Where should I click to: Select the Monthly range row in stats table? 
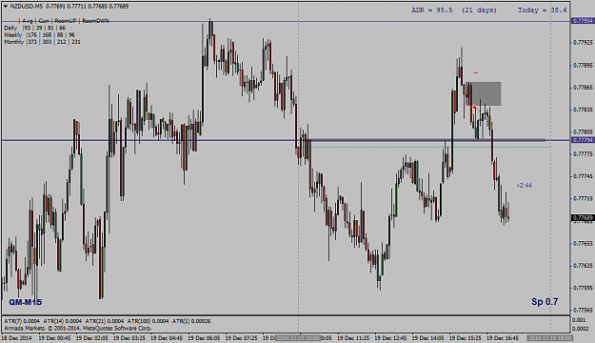pyautogui.click(x=42, y=42)
